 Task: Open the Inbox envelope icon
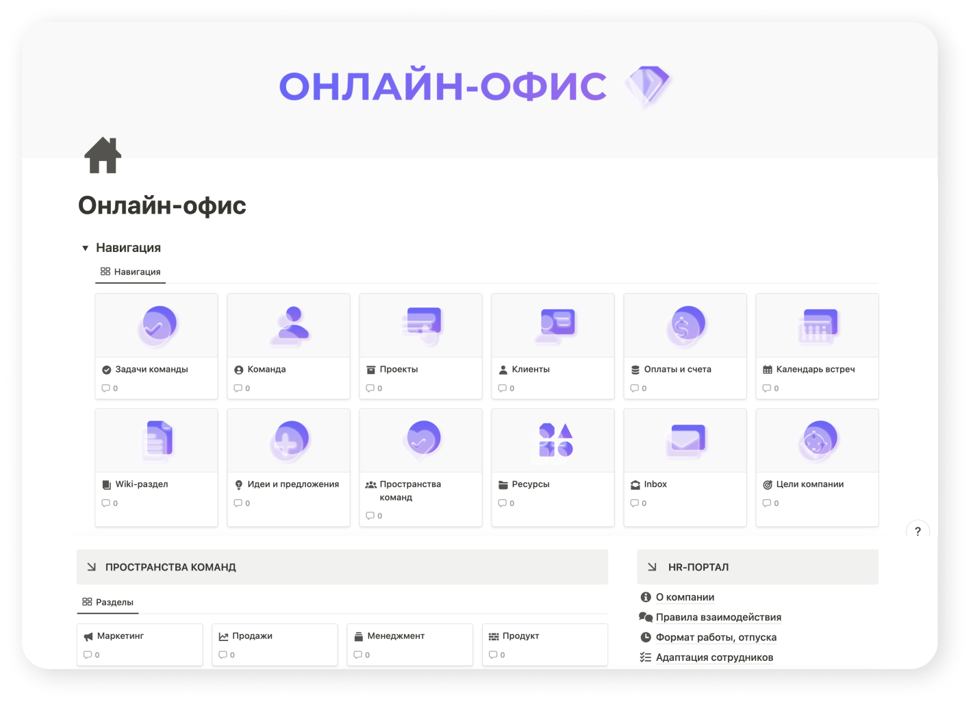[685, 440]
